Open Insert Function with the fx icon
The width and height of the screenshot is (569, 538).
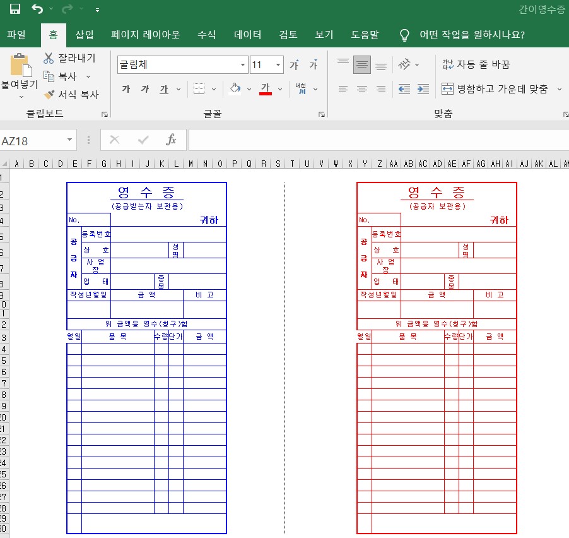pos(172,140)
